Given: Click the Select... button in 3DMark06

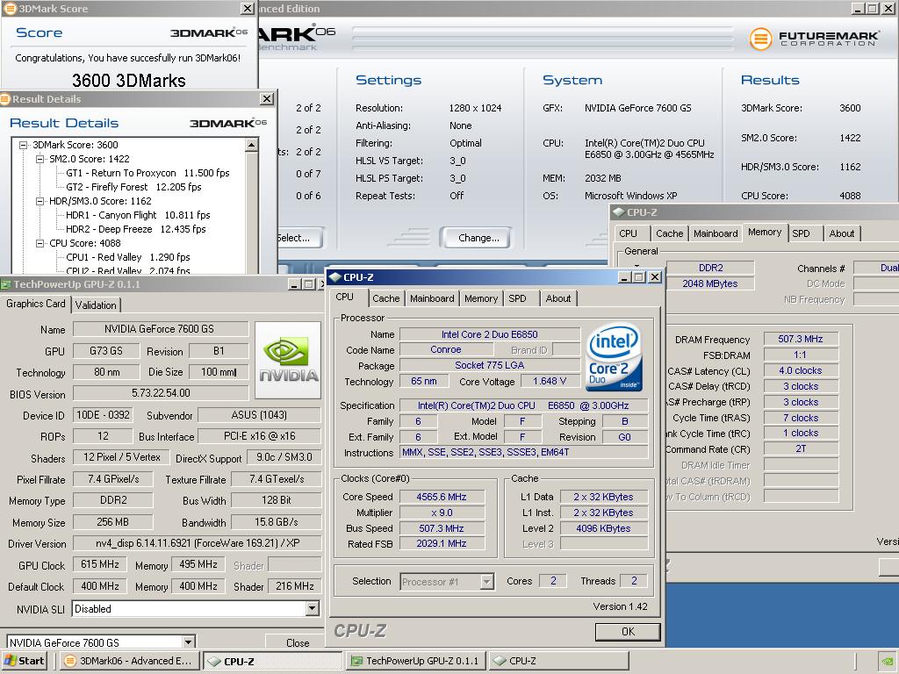Looking at the screenshot, I should (x=299, y=238).
